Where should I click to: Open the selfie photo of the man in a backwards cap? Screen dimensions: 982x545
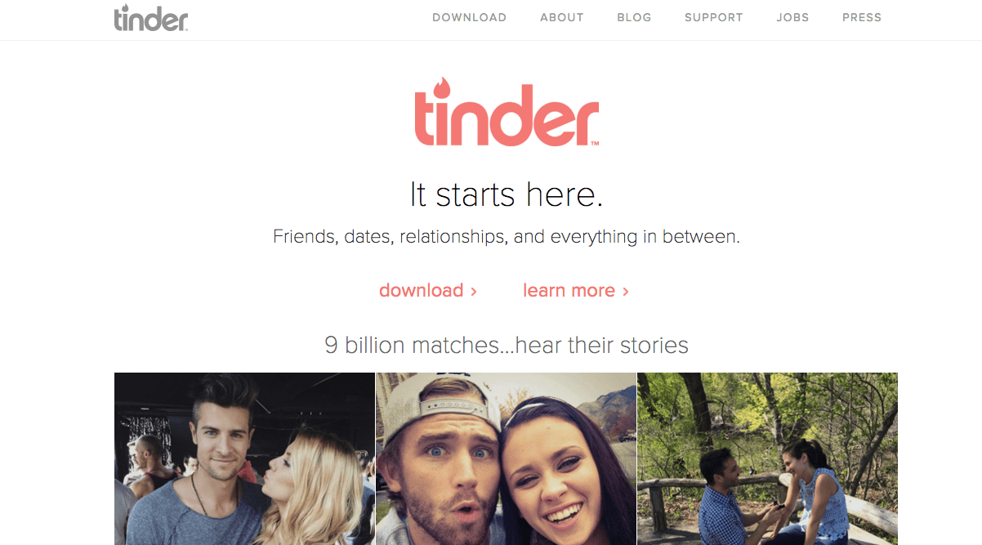pyautogui.click(x=506, y=458)
